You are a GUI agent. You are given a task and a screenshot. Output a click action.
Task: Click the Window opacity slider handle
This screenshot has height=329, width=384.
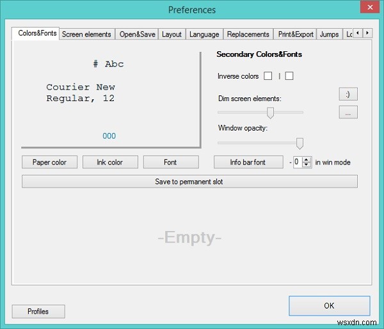pyautogui.click(x=300, y=143)
